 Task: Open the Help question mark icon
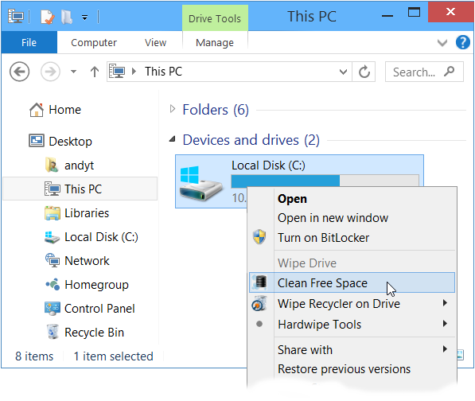[462, 42]
